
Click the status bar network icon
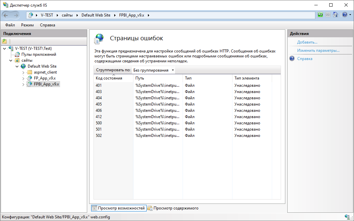pos(347,217)
